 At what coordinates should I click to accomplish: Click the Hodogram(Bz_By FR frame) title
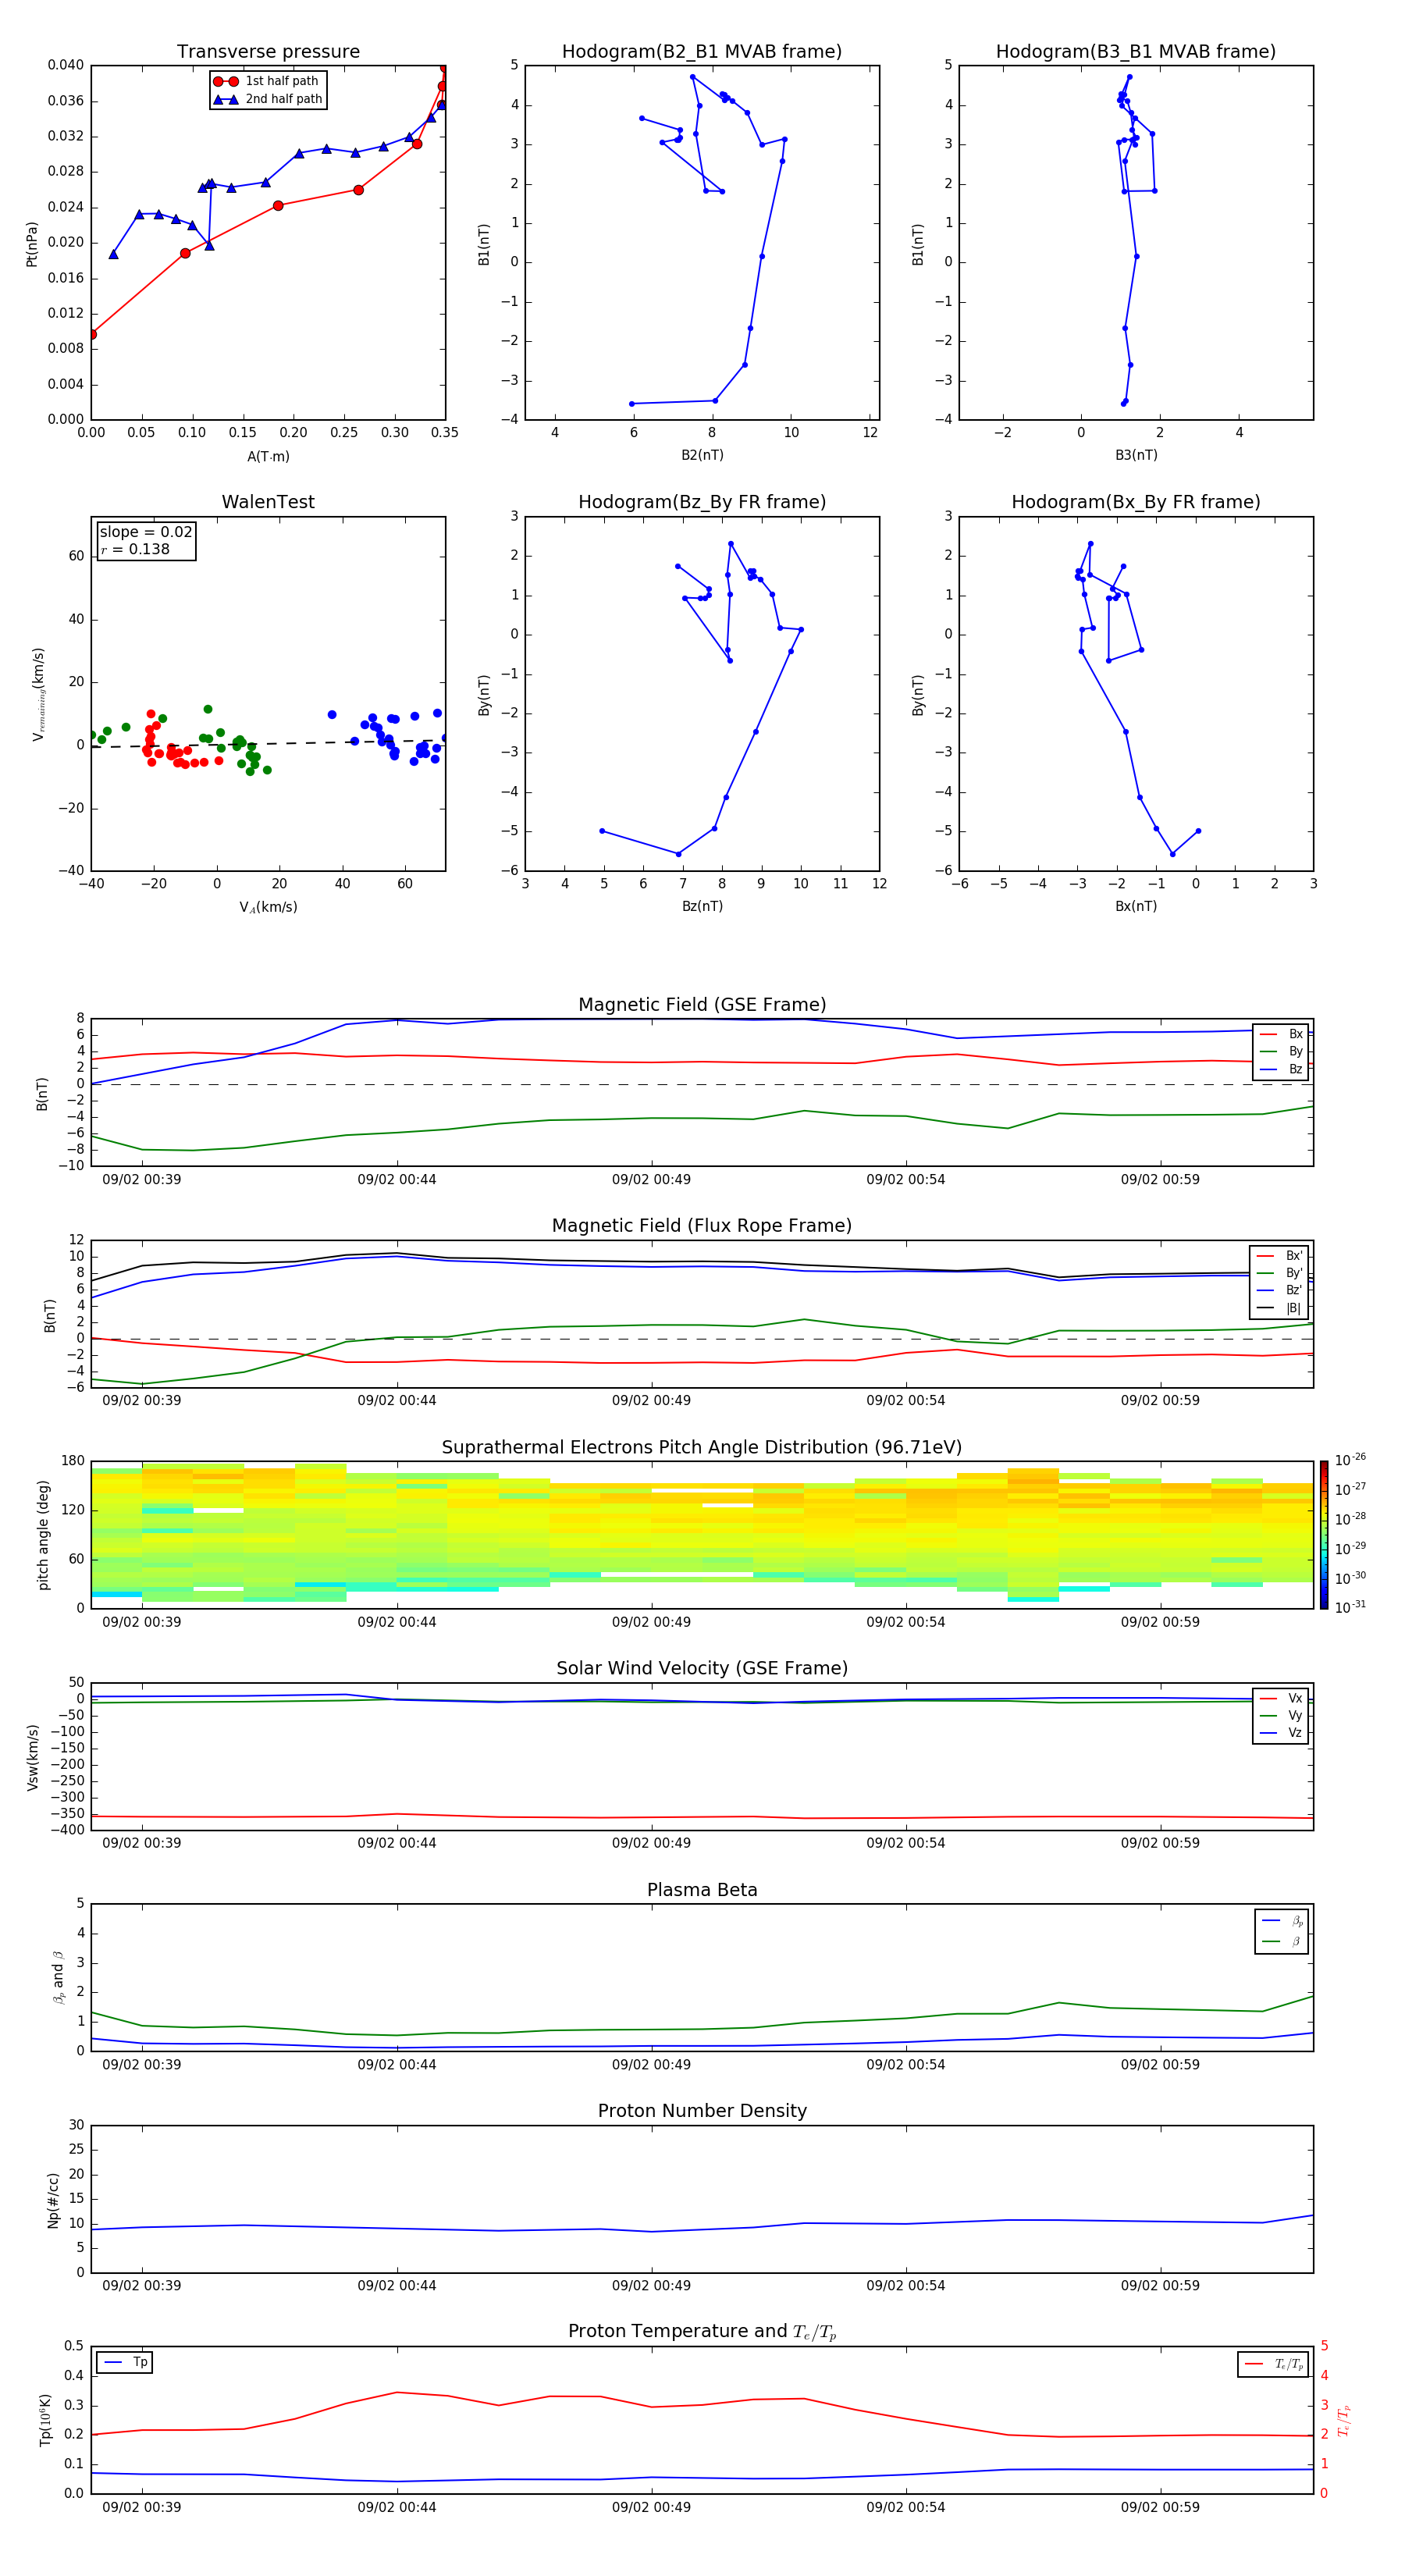701,502
